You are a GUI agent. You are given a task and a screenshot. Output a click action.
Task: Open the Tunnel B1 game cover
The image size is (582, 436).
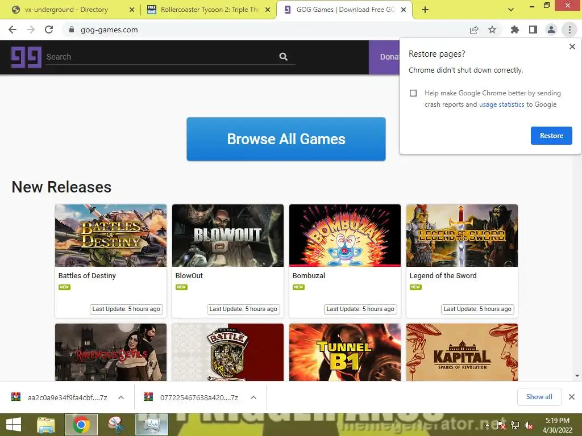345,352
